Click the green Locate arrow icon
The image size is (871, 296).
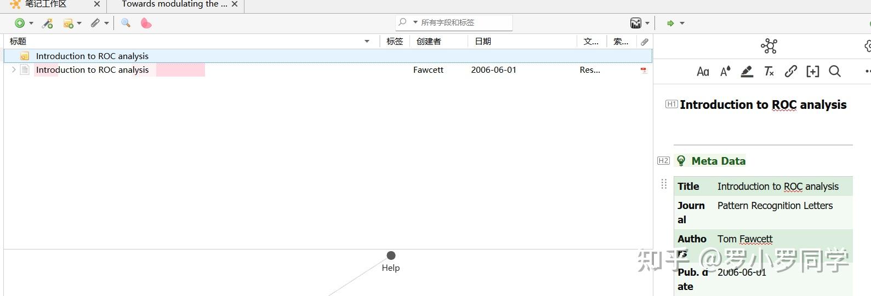pos(670,23)
